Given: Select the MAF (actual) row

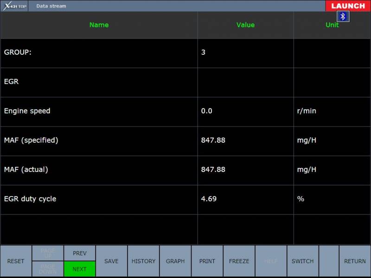Looking at the screenshot, I should pyautogui.click(x=99, y=170).
